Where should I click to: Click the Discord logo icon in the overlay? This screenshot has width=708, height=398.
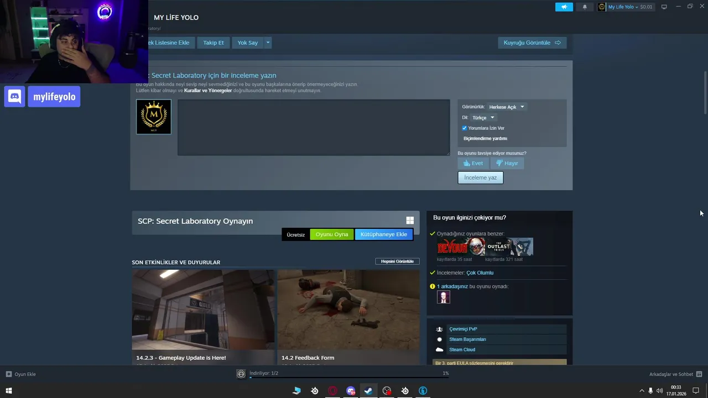[14, 97]
